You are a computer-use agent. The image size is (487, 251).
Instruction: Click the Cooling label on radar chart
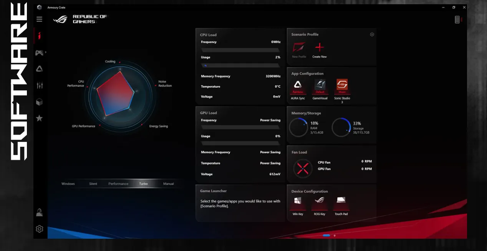[x=110, y=62]
